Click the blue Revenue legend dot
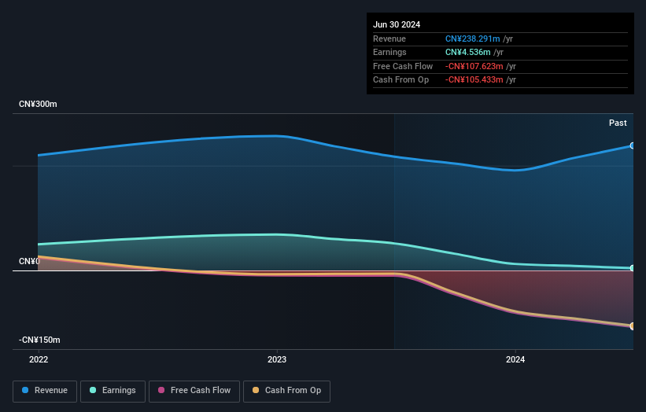 tap(25, 390)
